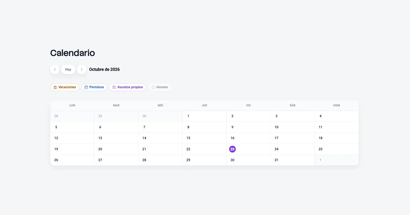
Task: Select day 19 in the calendar
Action: [x=72, y=149]
